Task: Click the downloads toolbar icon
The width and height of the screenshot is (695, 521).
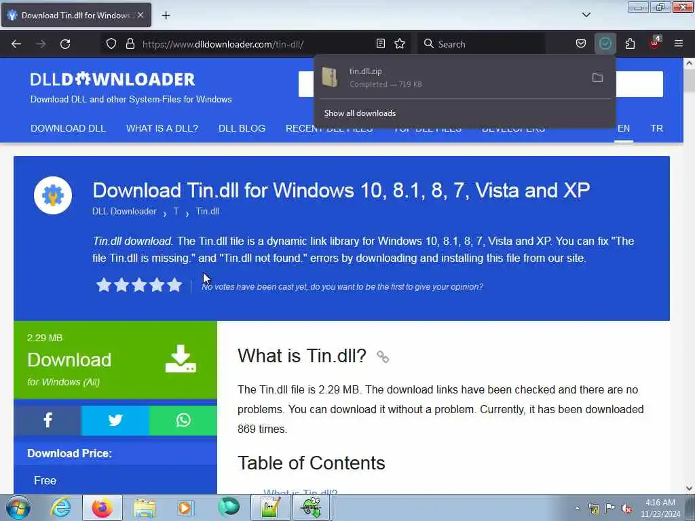Action: click(x=605, y=44)
